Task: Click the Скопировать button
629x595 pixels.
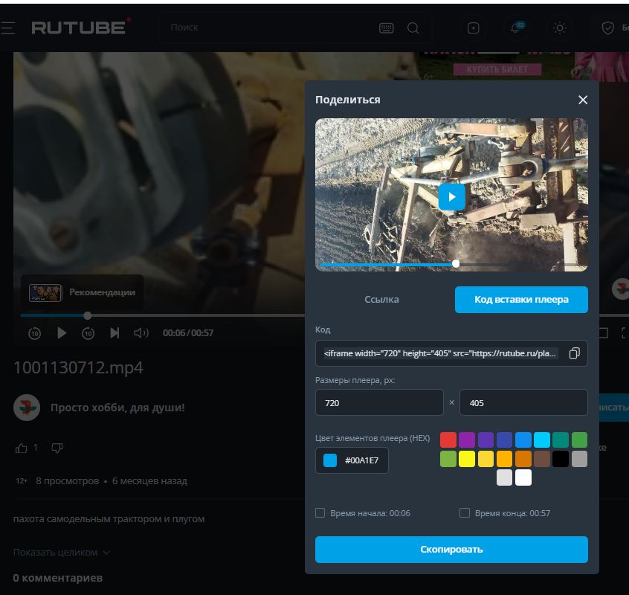Action: coord(451,550)
